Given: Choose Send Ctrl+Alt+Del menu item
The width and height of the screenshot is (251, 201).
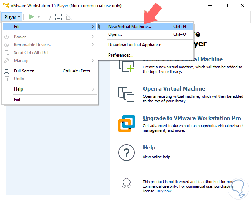Looking at the screenshot, I should point(49,53).
